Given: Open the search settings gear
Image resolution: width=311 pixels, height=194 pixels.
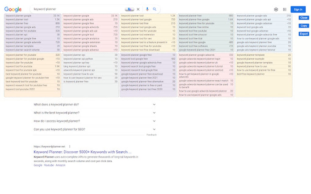Looking at the screenshot, I should (x=276, y=9).
